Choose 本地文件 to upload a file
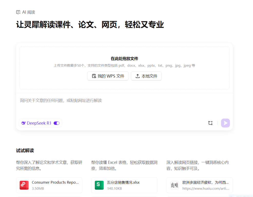The width and height of the screenshot is (253, 197). coord(146,76)
